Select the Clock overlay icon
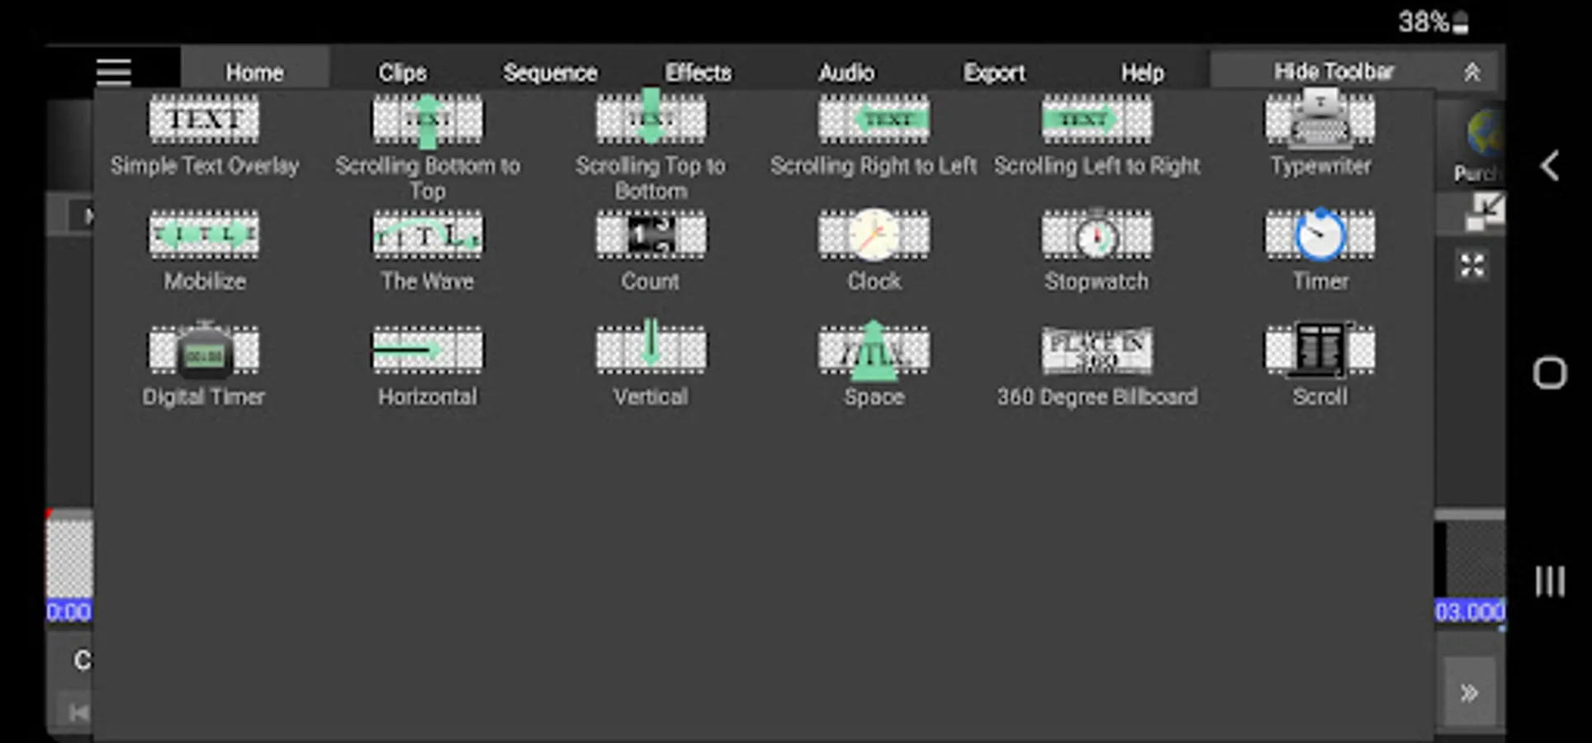Screen dimensions: 1592x743 coord(874,234)
